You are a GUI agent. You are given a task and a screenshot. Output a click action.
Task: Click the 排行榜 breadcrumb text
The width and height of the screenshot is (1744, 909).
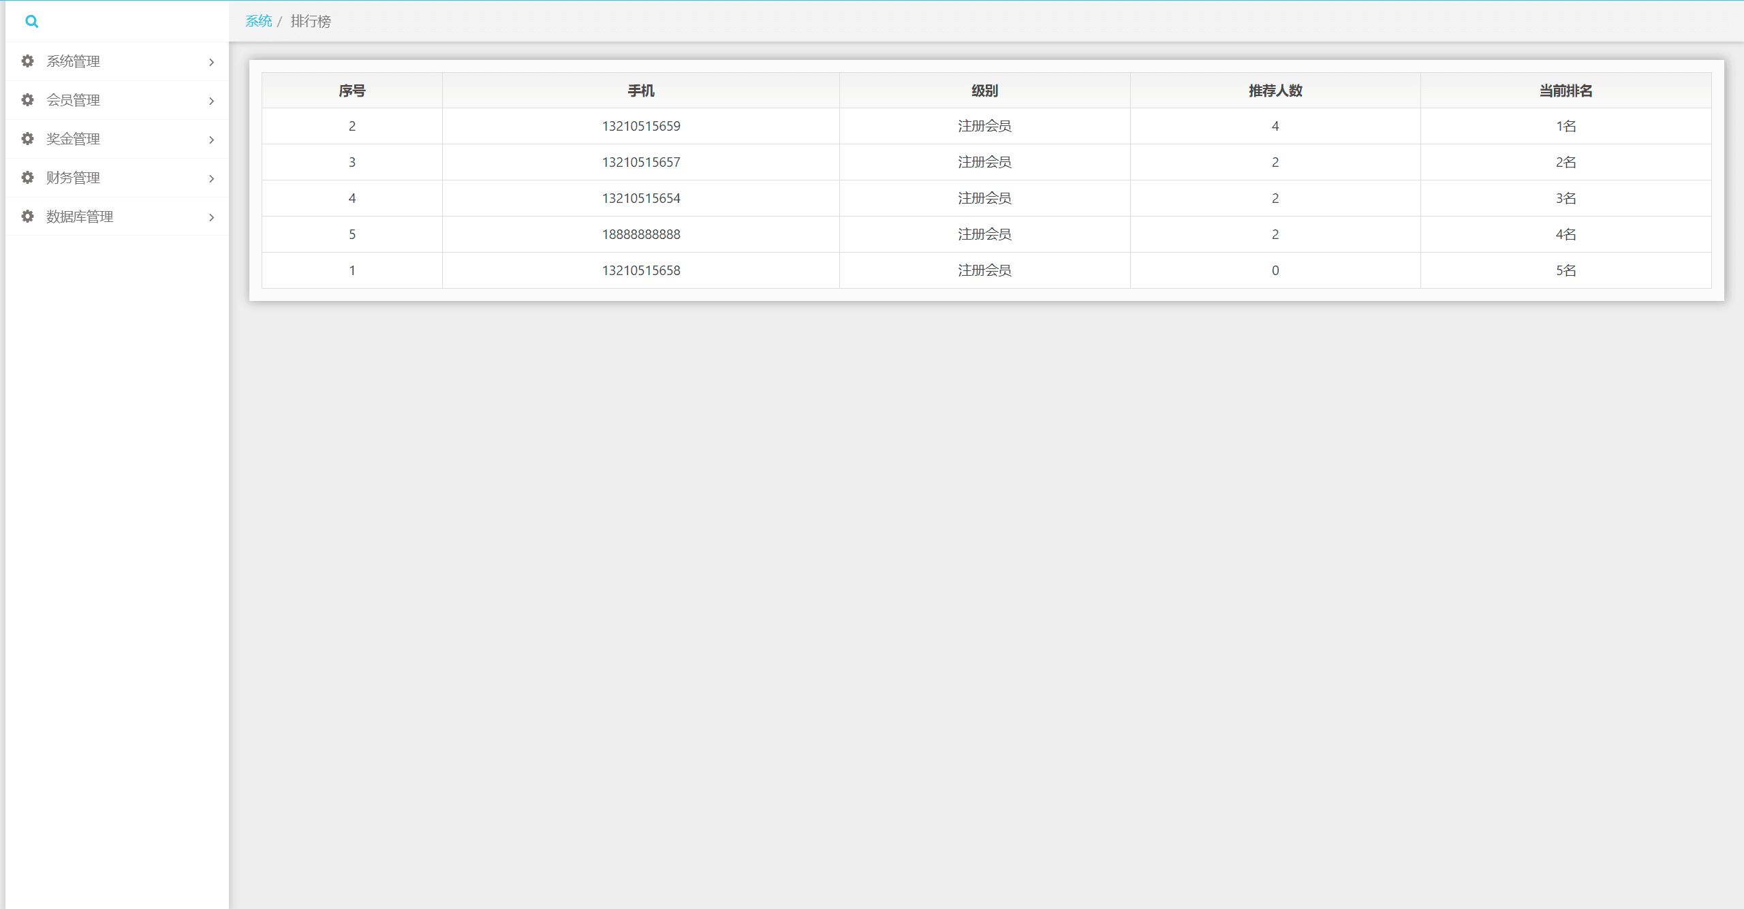(311, 21)
